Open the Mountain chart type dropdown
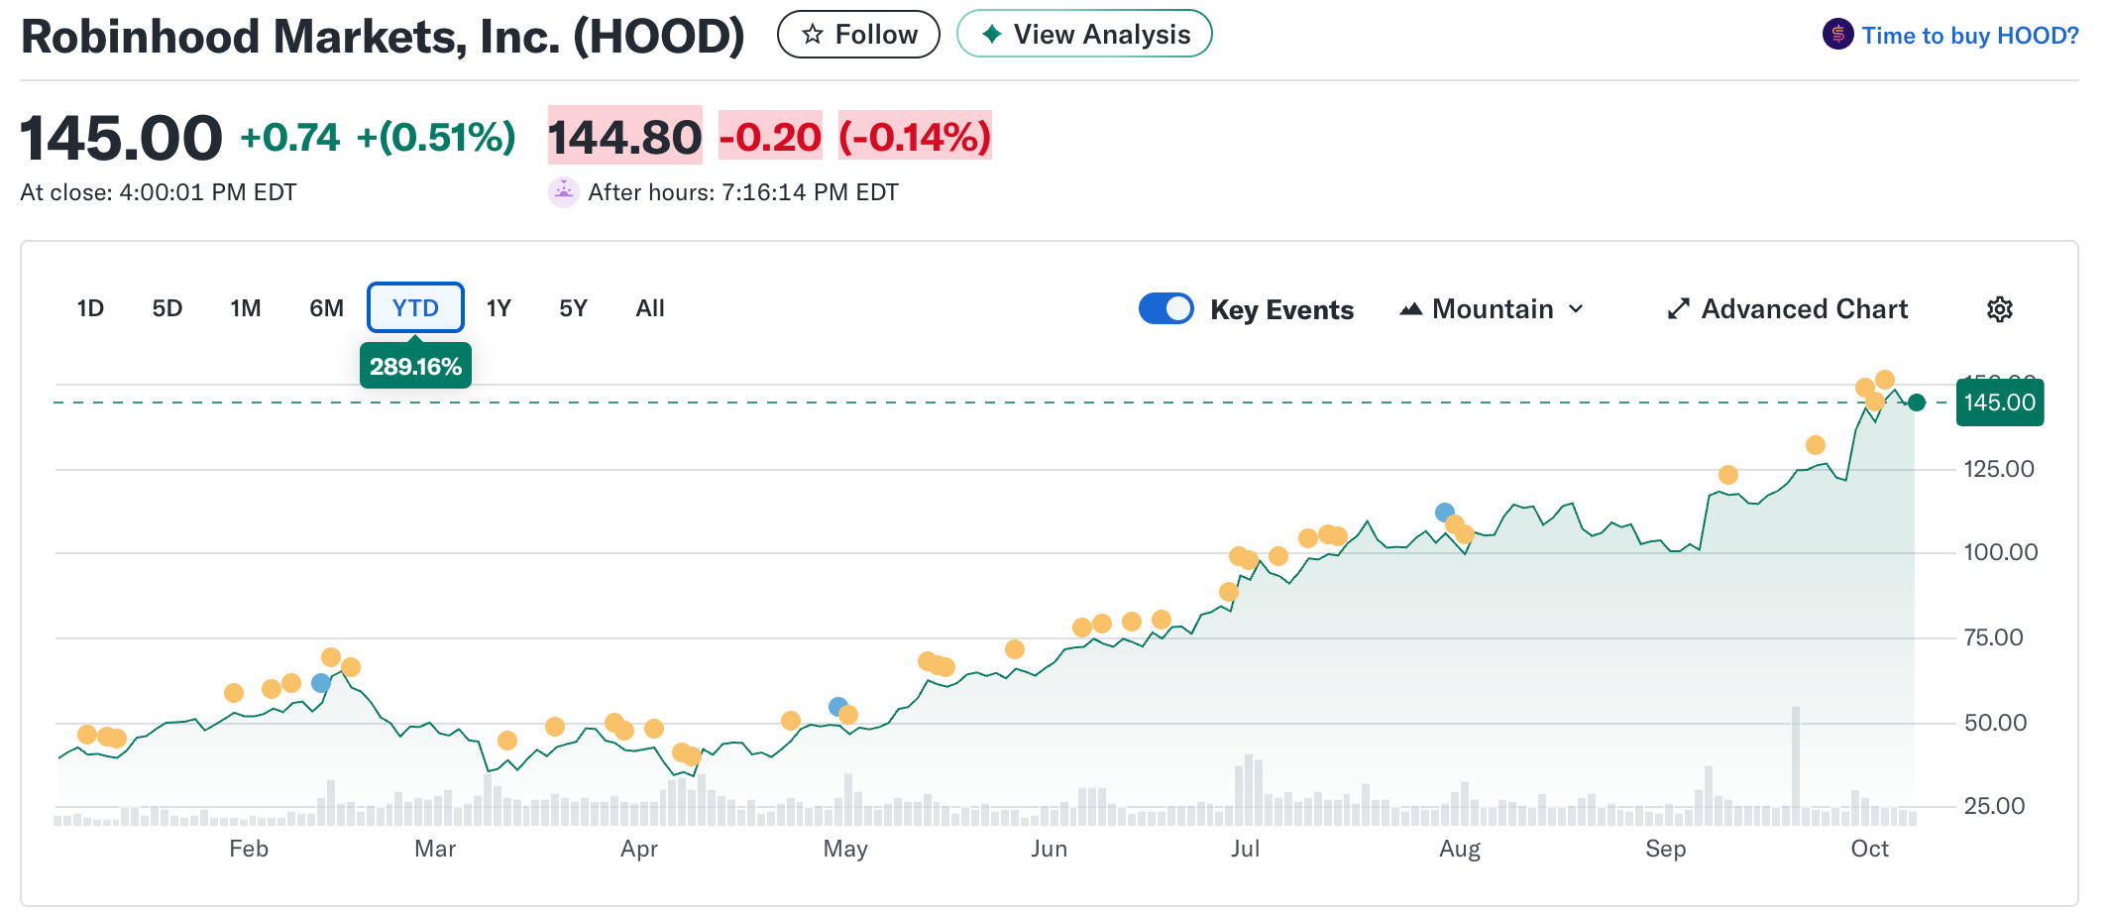2107x920 pixels. pyautogui.click(x=1493, y=309)
